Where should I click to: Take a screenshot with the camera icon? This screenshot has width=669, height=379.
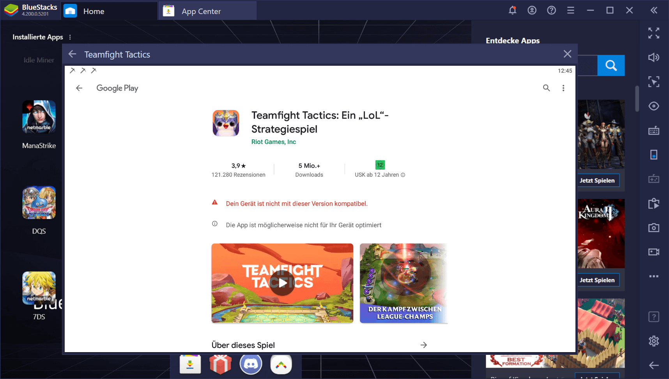coord(654,228)
